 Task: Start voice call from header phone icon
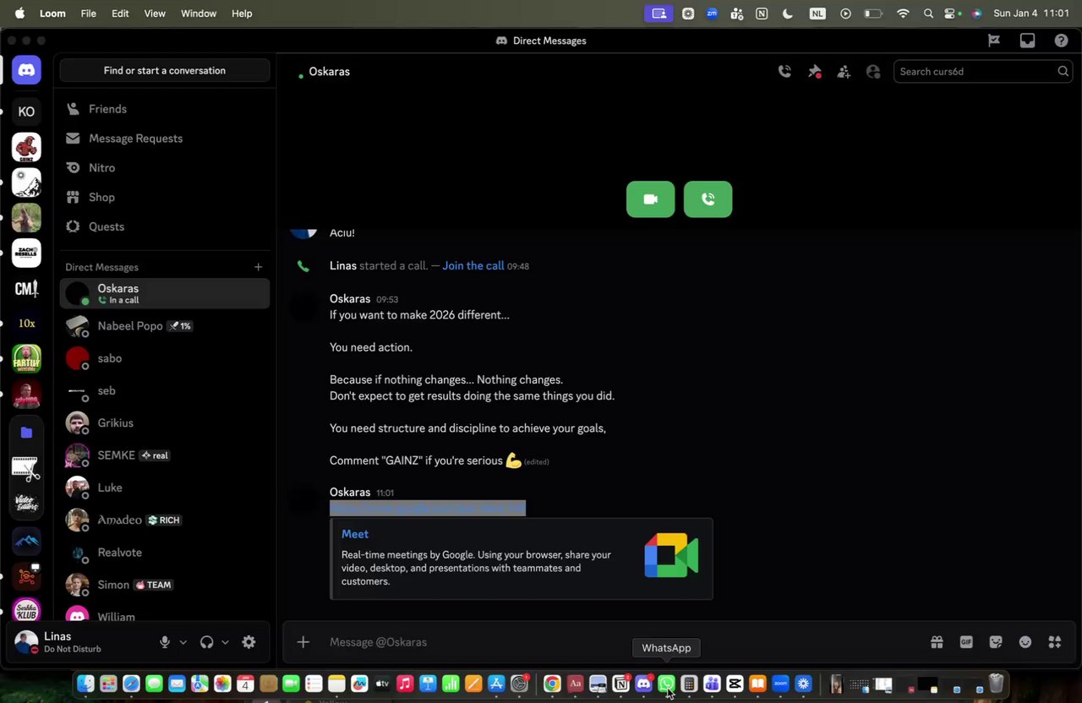784,72
